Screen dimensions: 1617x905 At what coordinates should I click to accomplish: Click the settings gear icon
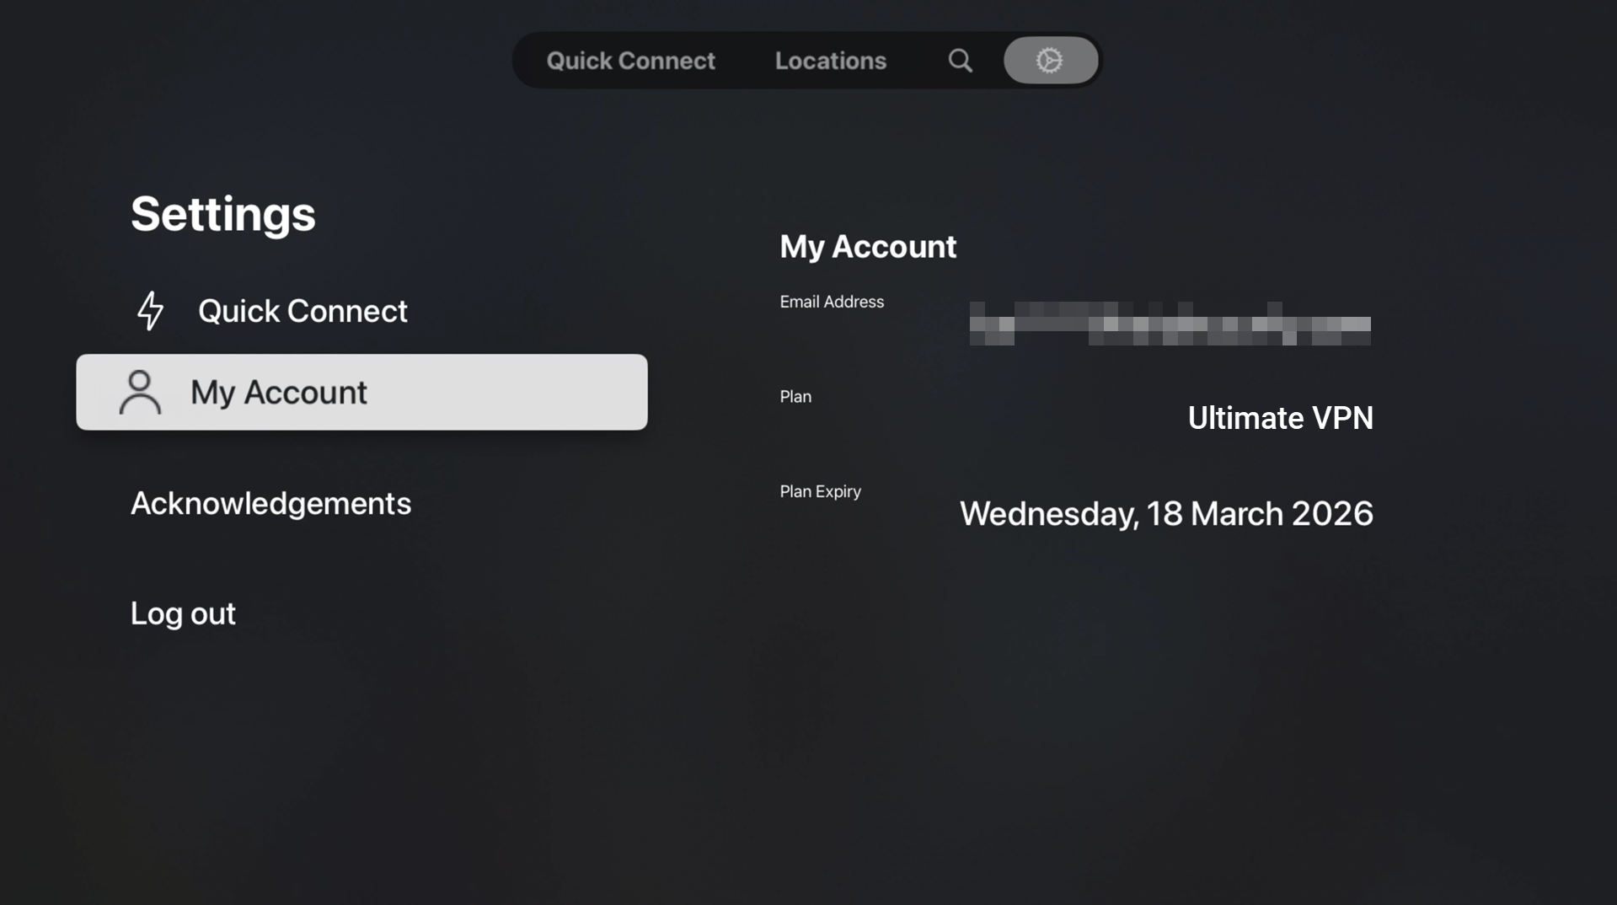pos(1050,61)
